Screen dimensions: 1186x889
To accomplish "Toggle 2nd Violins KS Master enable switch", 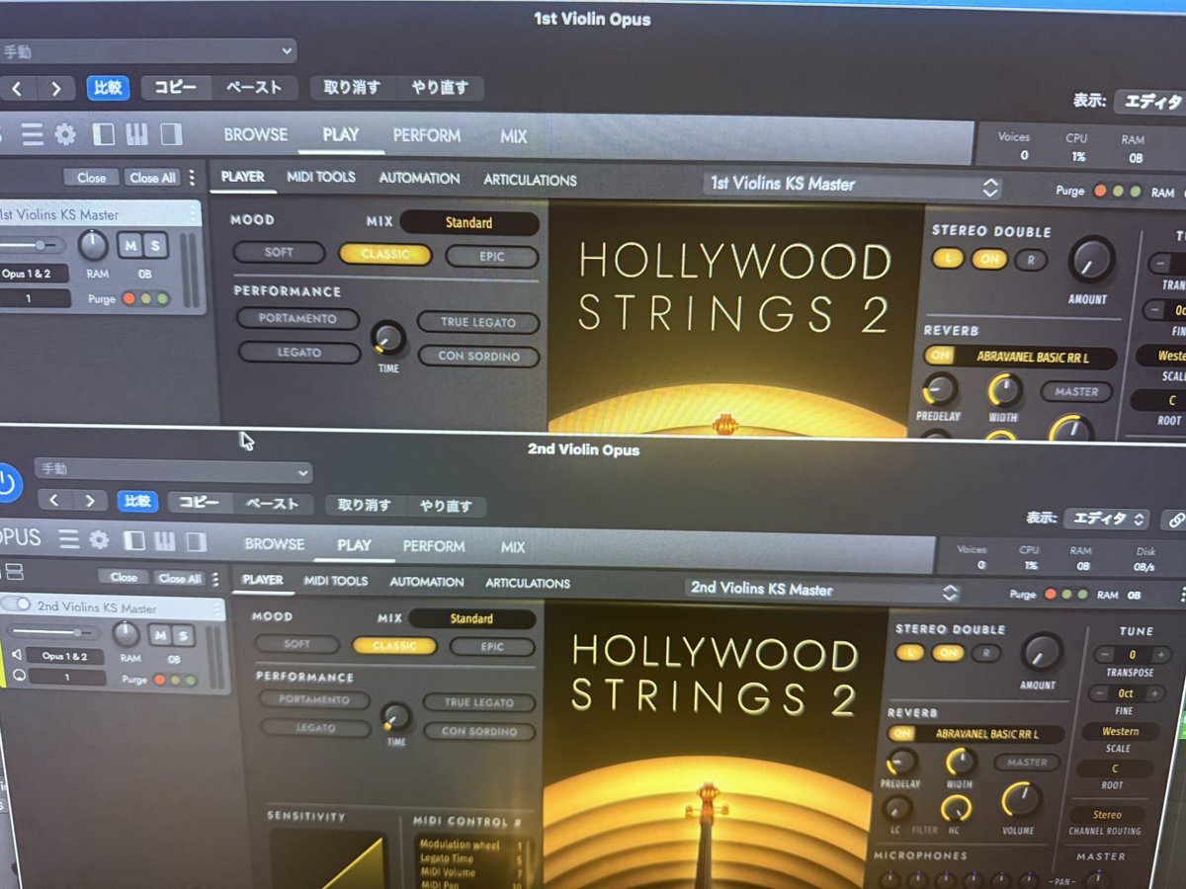I will coord(15,605).
